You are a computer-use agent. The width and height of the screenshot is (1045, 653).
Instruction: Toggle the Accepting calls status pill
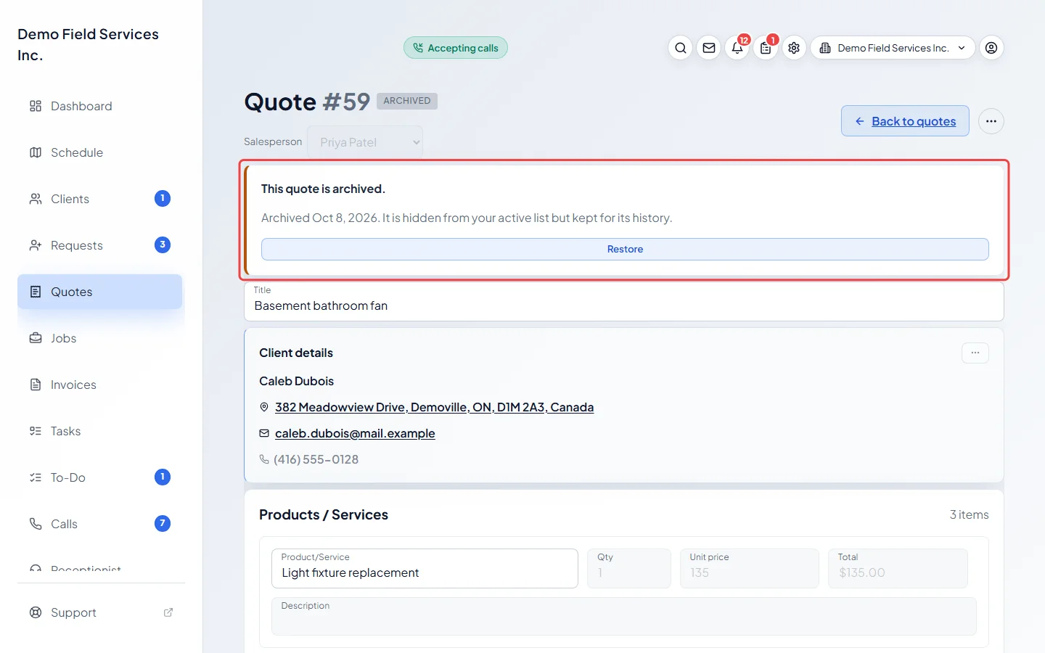[456, 48]
